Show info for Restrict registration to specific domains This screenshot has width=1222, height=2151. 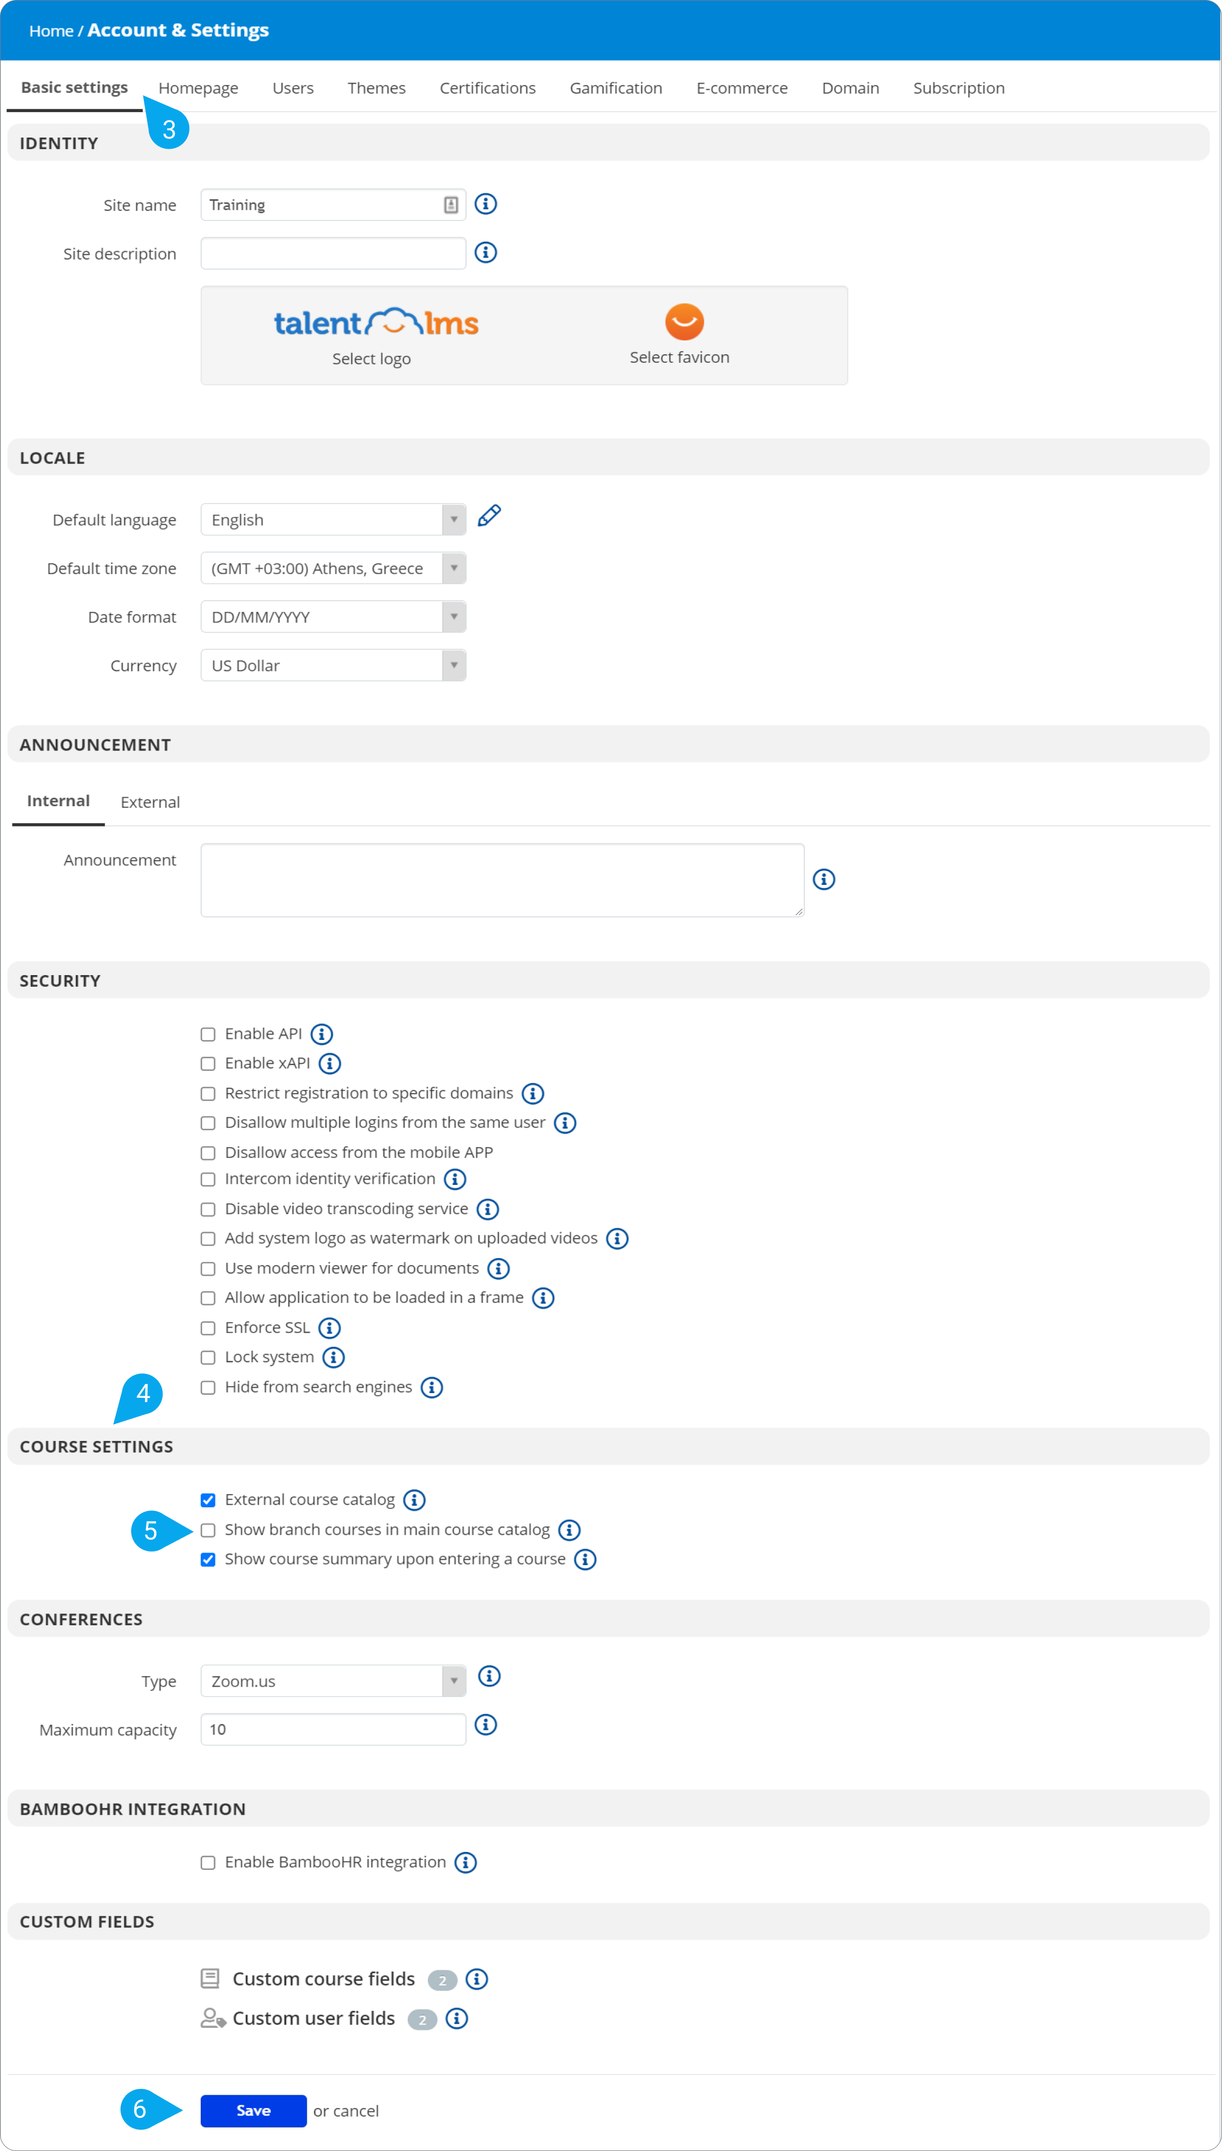click(x=533, y=1093)
